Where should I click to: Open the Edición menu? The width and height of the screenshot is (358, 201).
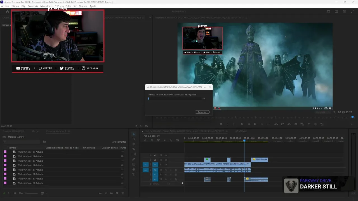[15, 6]
